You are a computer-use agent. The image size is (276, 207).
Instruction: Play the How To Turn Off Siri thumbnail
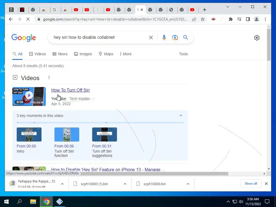click(x=29, y=96)
